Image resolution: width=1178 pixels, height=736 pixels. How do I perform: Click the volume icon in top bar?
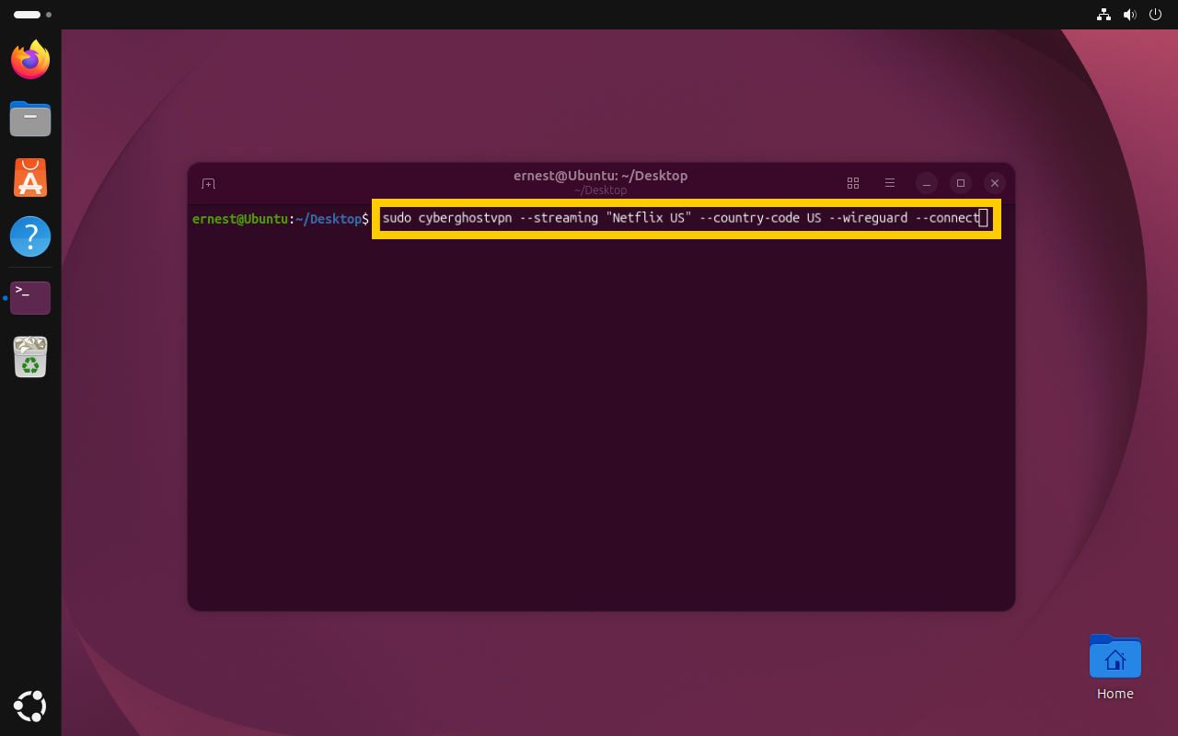[x=1129, y=15]
